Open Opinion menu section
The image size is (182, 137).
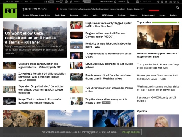(134, 15)
